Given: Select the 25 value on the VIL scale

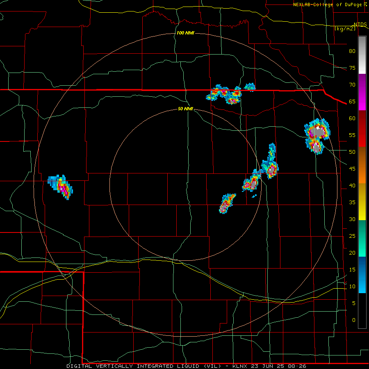Looking at the screenshot, I should click(352, 236).
